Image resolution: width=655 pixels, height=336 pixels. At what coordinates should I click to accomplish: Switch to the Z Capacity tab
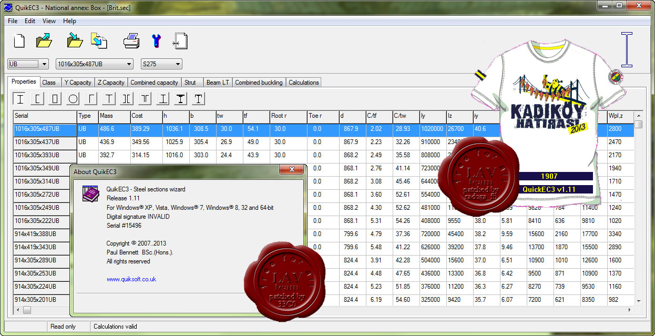pyautogui.click(x=110, y=83)
